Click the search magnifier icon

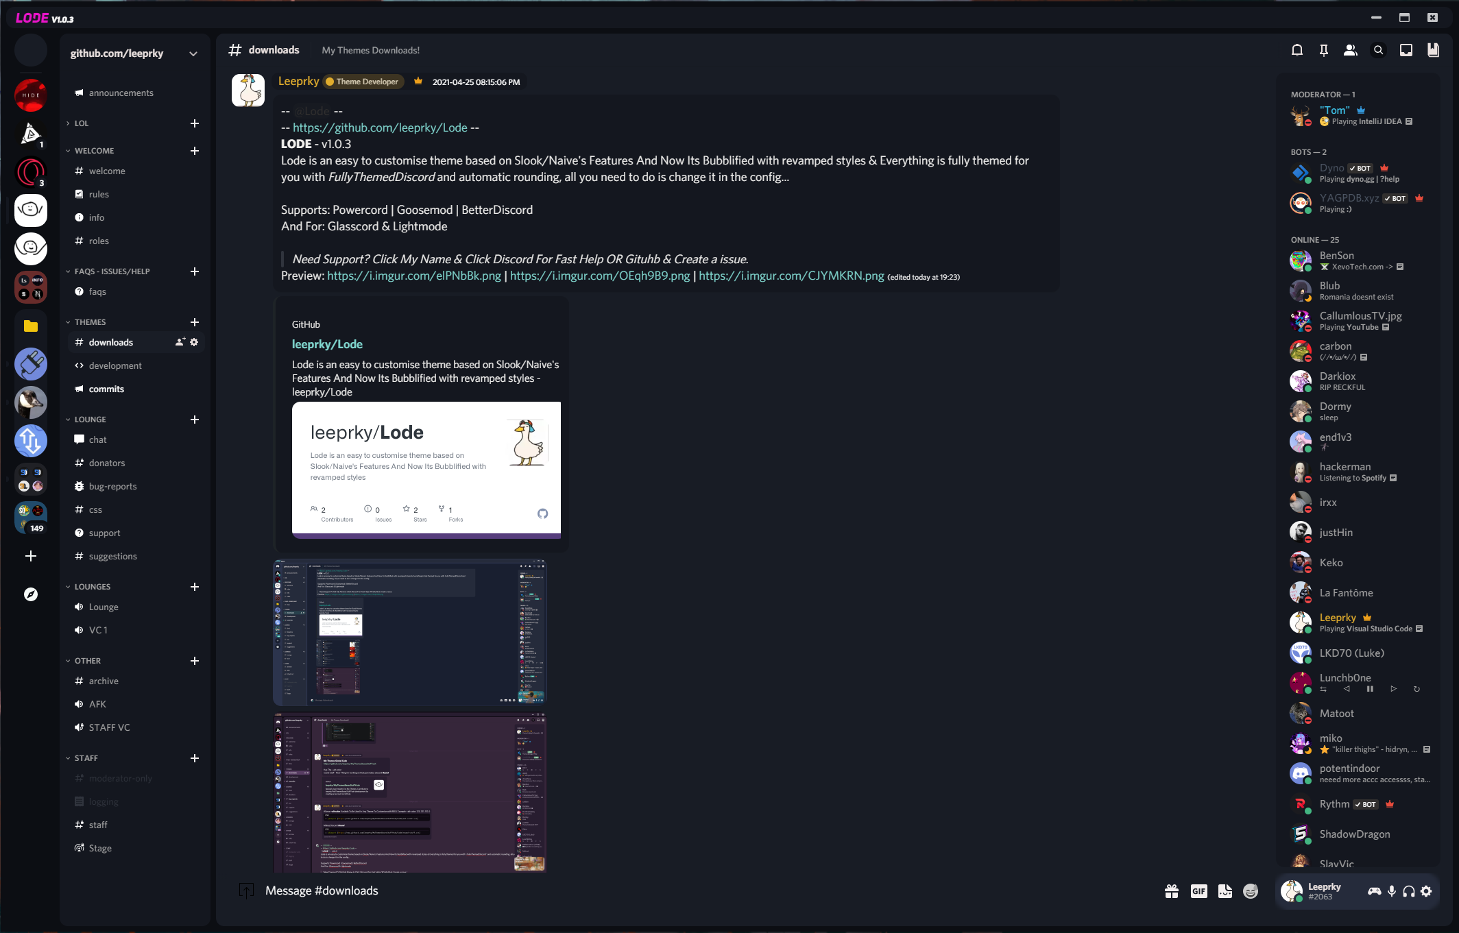(1378, 50)
